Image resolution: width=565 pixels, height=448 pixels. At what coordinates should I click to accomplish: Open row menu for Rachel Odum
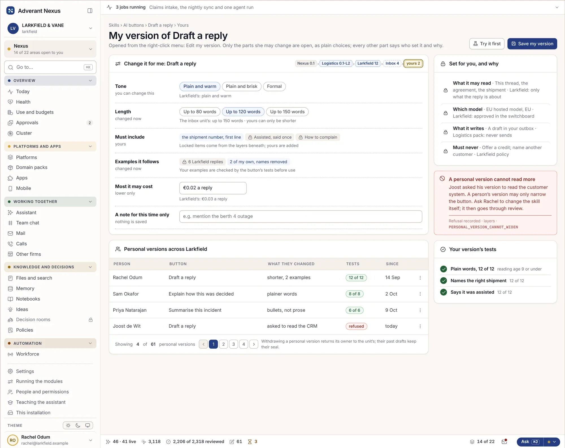coord(420,278)
